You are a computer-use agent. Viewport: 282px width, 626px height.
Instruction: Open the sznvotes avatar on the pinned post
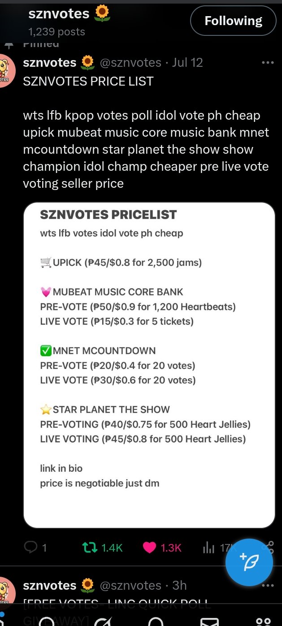click(x=6, y=70)
